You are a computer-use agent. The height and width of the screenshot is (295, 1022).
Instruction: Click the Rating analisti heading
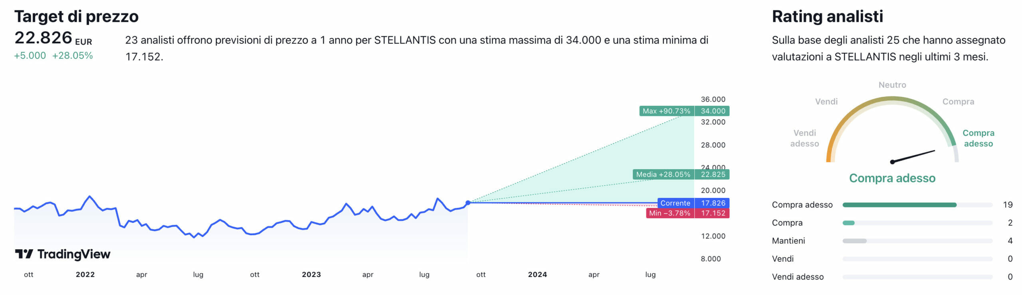click(827, 17)
